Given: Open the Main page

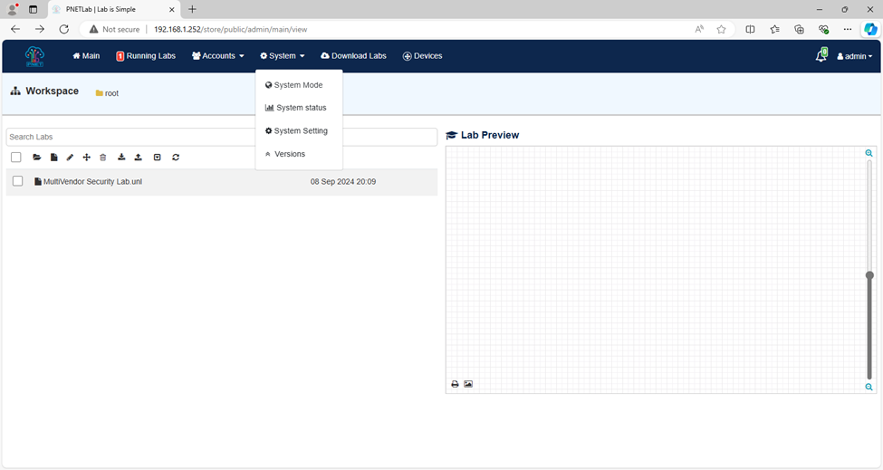Looking at the screenshot, I should coord(86,56).
